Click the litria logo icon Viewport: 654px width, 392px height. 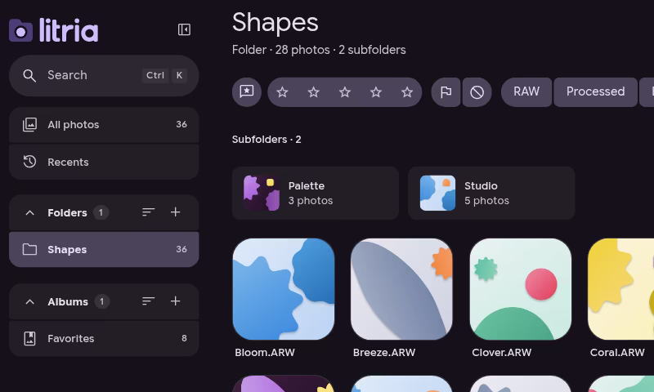pos(21,30)
